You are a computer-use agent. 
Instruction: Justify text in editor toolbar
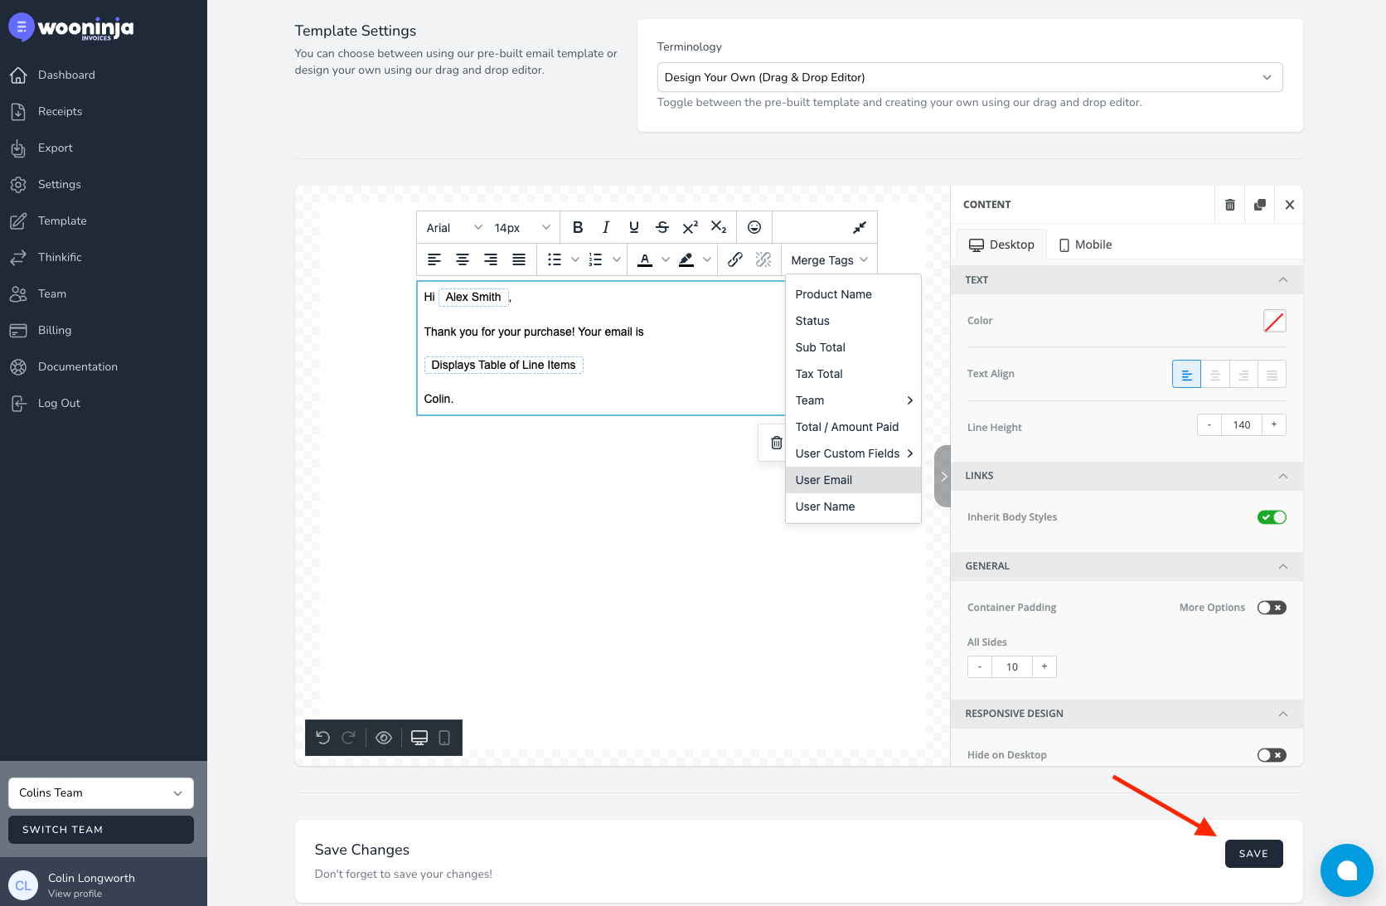[x=519, y=259]
